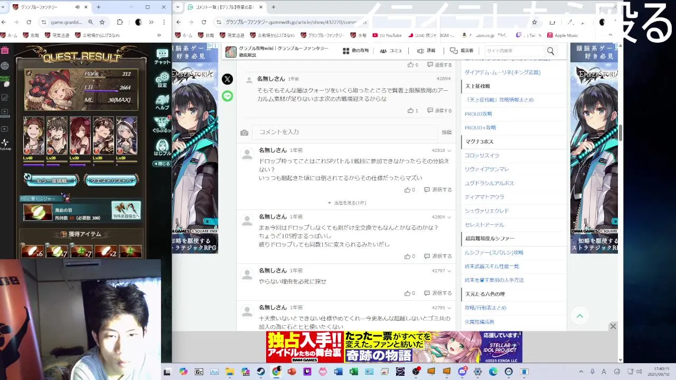Show hidden system tray icons chevron
The image size is (676, 380).
coord(581,372)
